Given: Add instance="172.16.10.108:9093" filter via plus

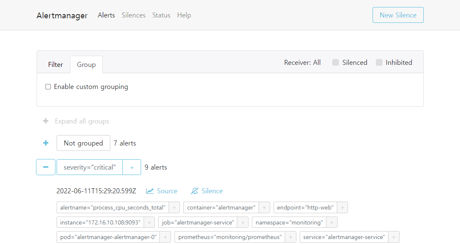Looking at the screenshot, I should pos(149,222).
